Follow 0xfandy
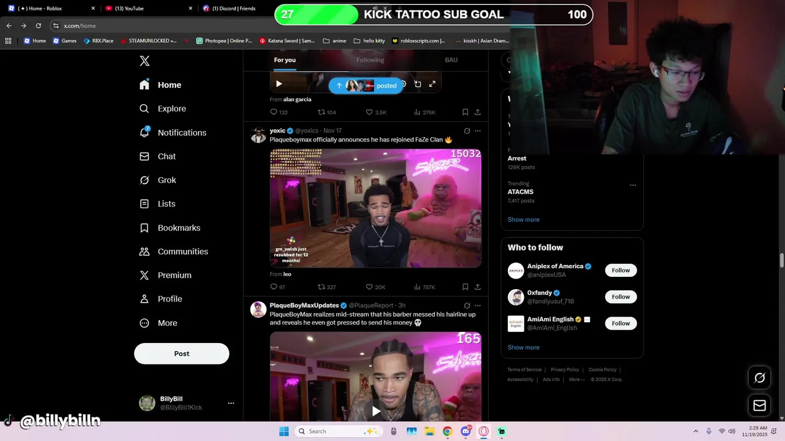 pos(621,297)
